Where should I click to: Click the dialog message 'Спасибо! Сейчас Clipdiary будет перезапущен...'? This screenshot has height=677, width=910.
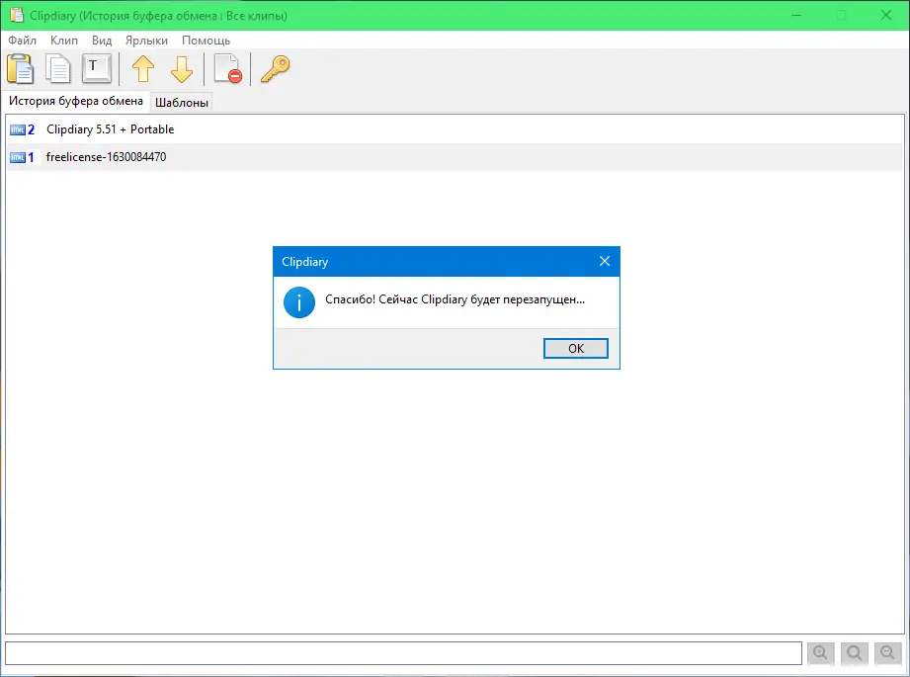point(455,299)
